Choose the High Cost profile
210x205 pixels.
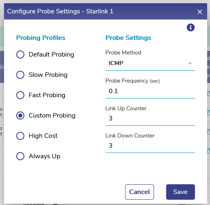tap(20, 136)
